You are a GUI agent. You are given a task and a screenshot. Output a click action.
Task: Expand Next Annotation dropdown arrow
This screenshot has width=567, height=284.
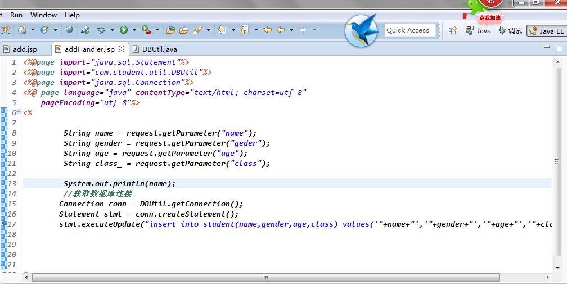point(233,30)
